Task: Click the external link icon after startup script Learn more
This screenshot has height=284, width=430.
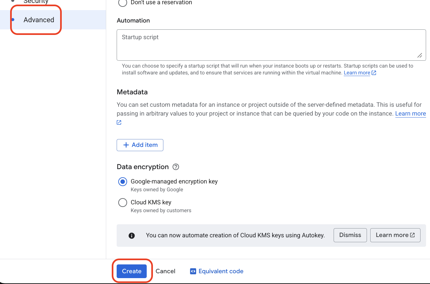Action: 374,73
